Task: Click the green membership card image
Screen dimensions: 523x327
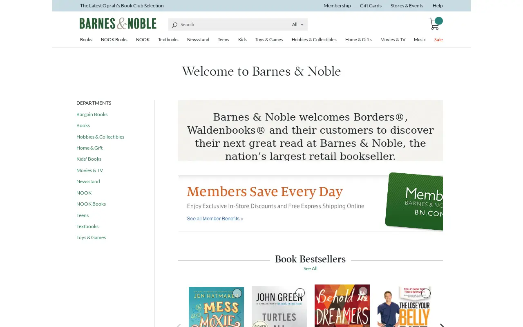Action: coord(414,201)
